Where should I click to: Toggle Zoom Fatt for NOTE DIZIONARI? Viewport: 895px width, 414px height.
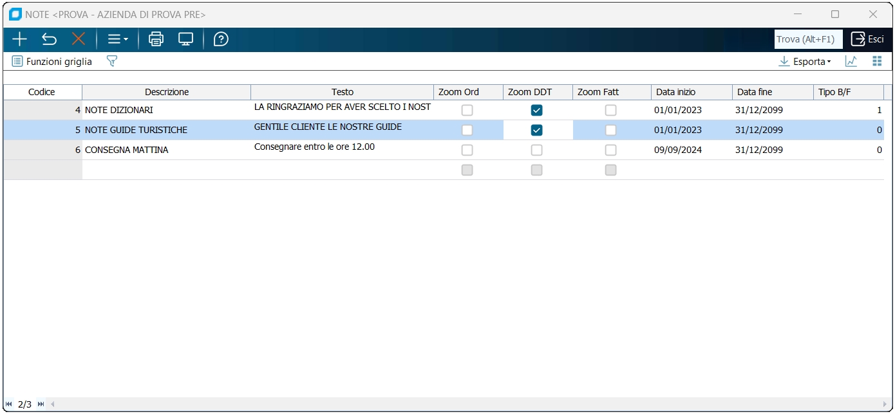[610, 111]
